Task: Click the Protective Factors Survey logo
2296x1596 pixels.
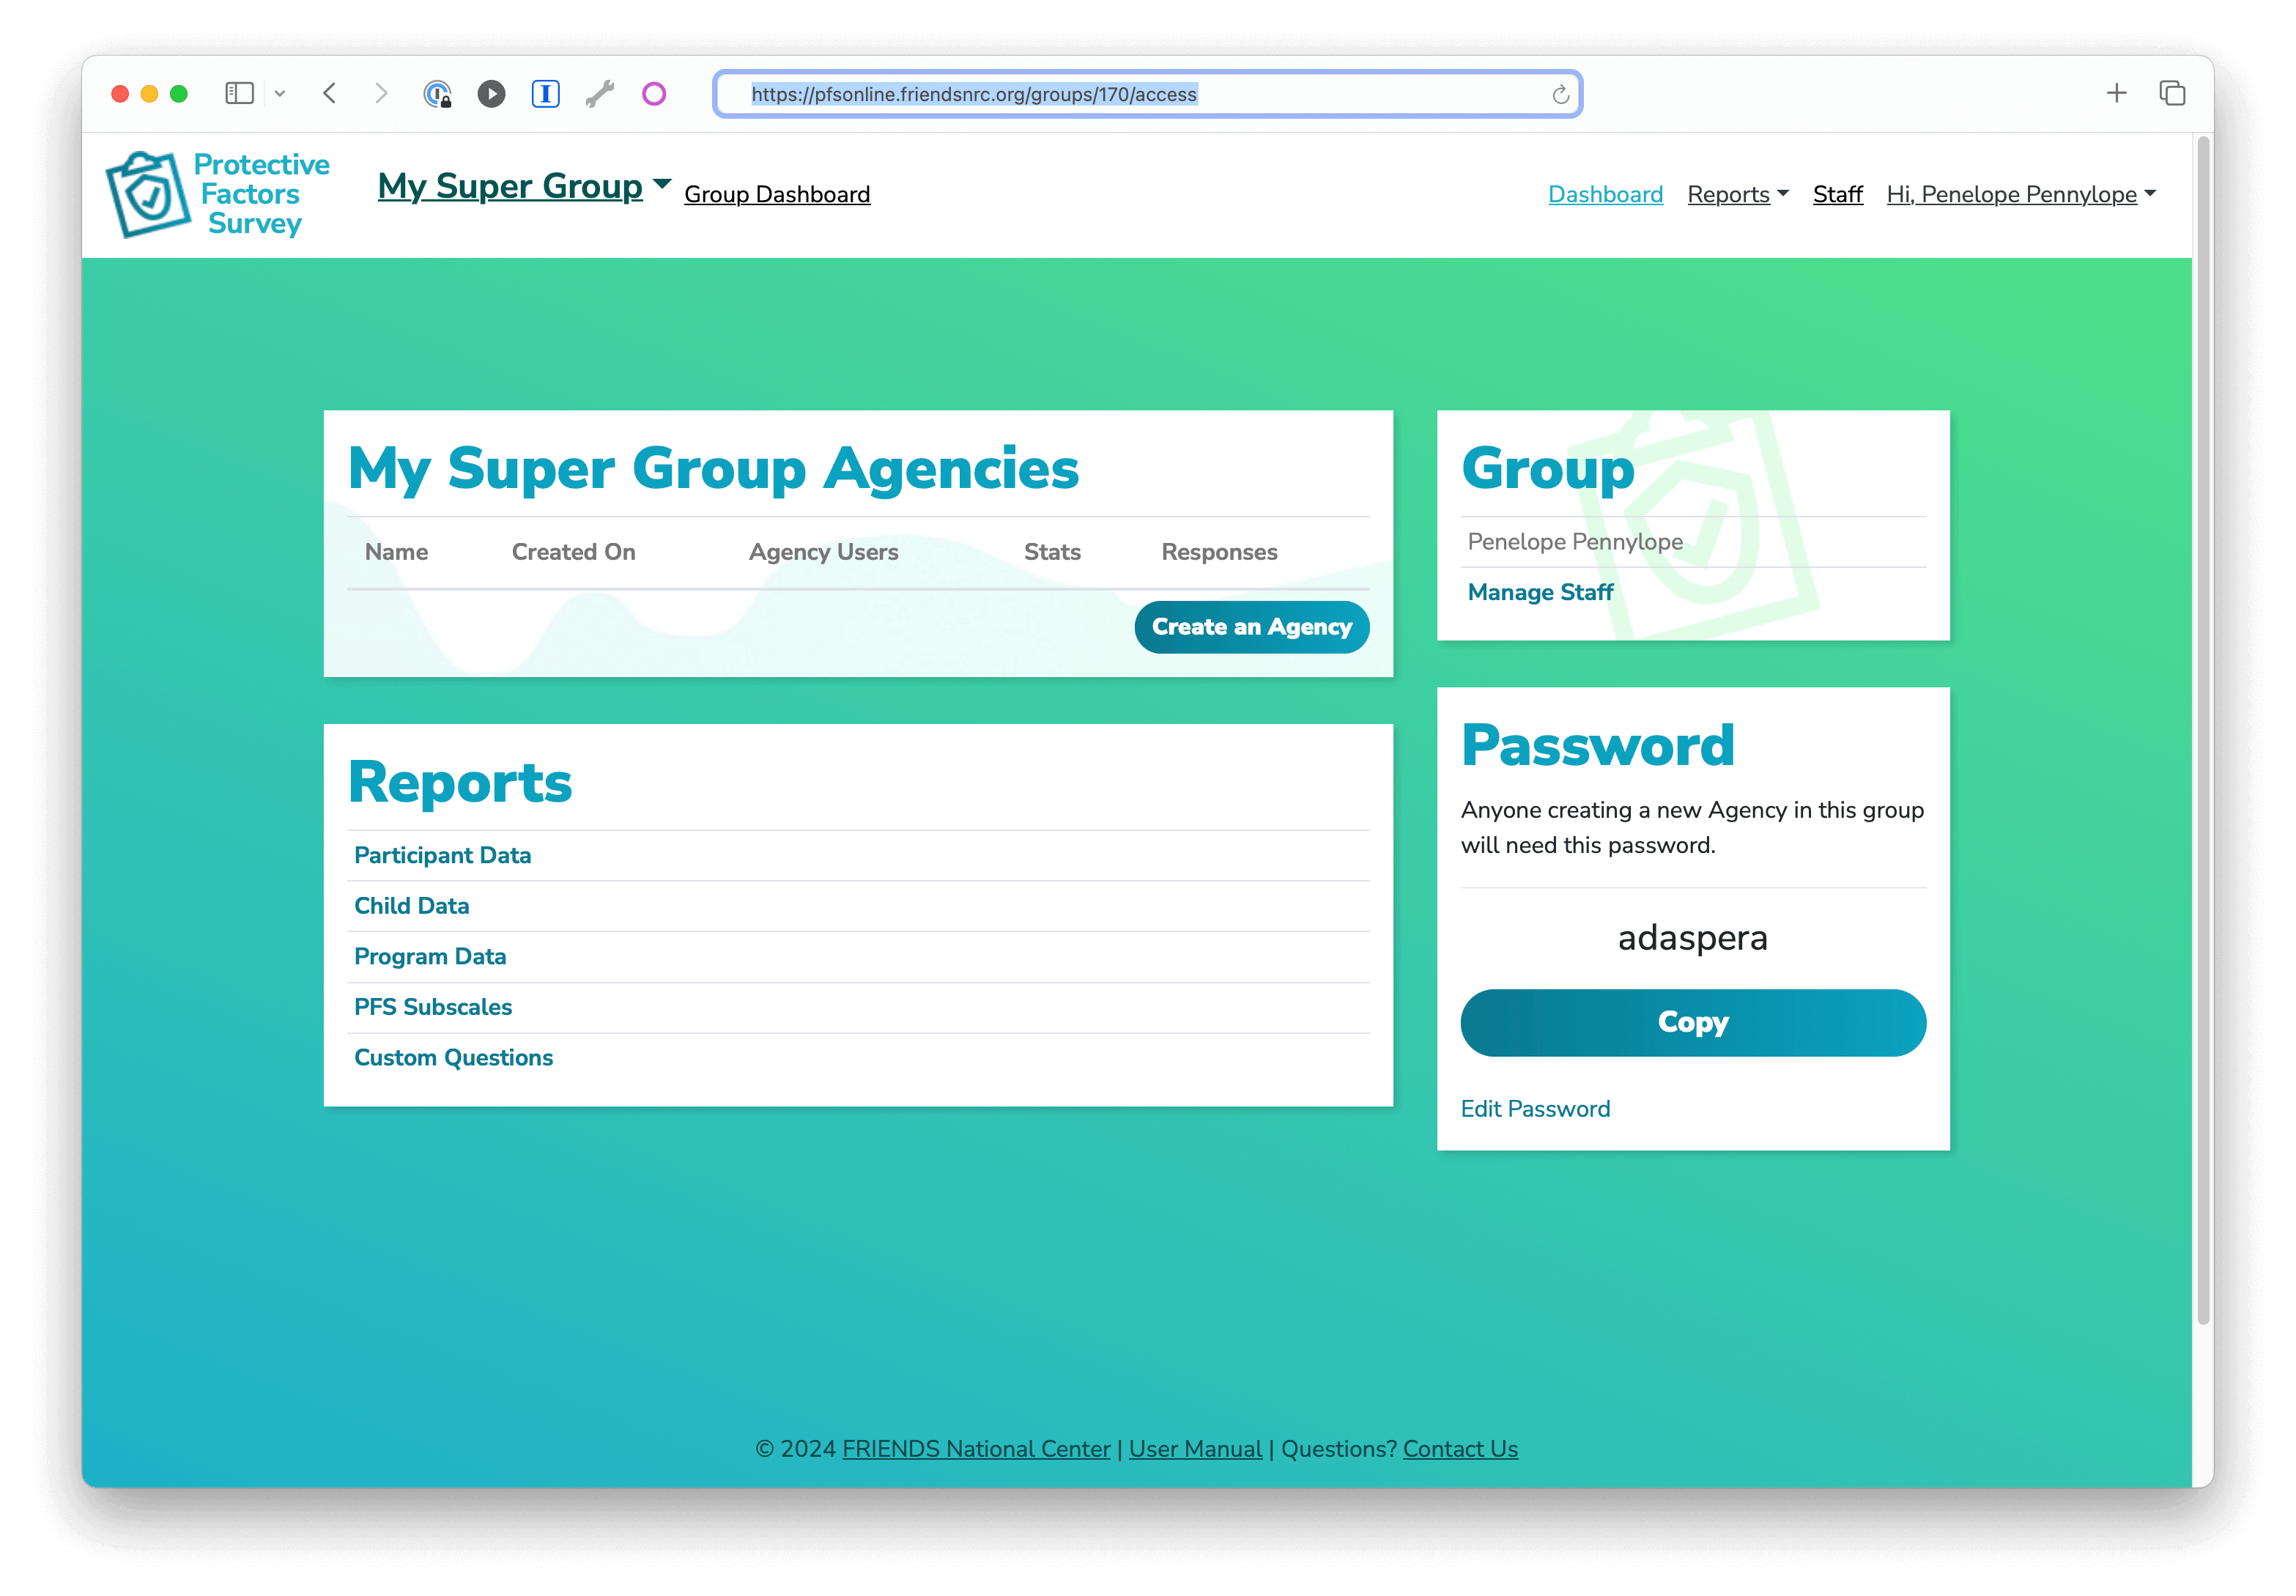Action: click(x=218, y=194)
